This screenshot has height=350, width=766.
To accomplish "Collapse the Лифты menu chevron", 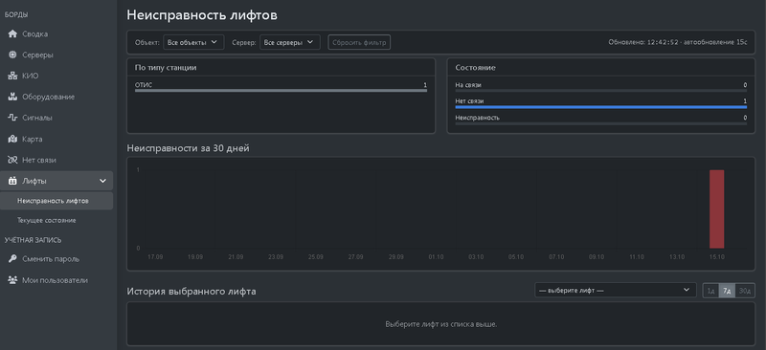I will (x=102, y=181).
